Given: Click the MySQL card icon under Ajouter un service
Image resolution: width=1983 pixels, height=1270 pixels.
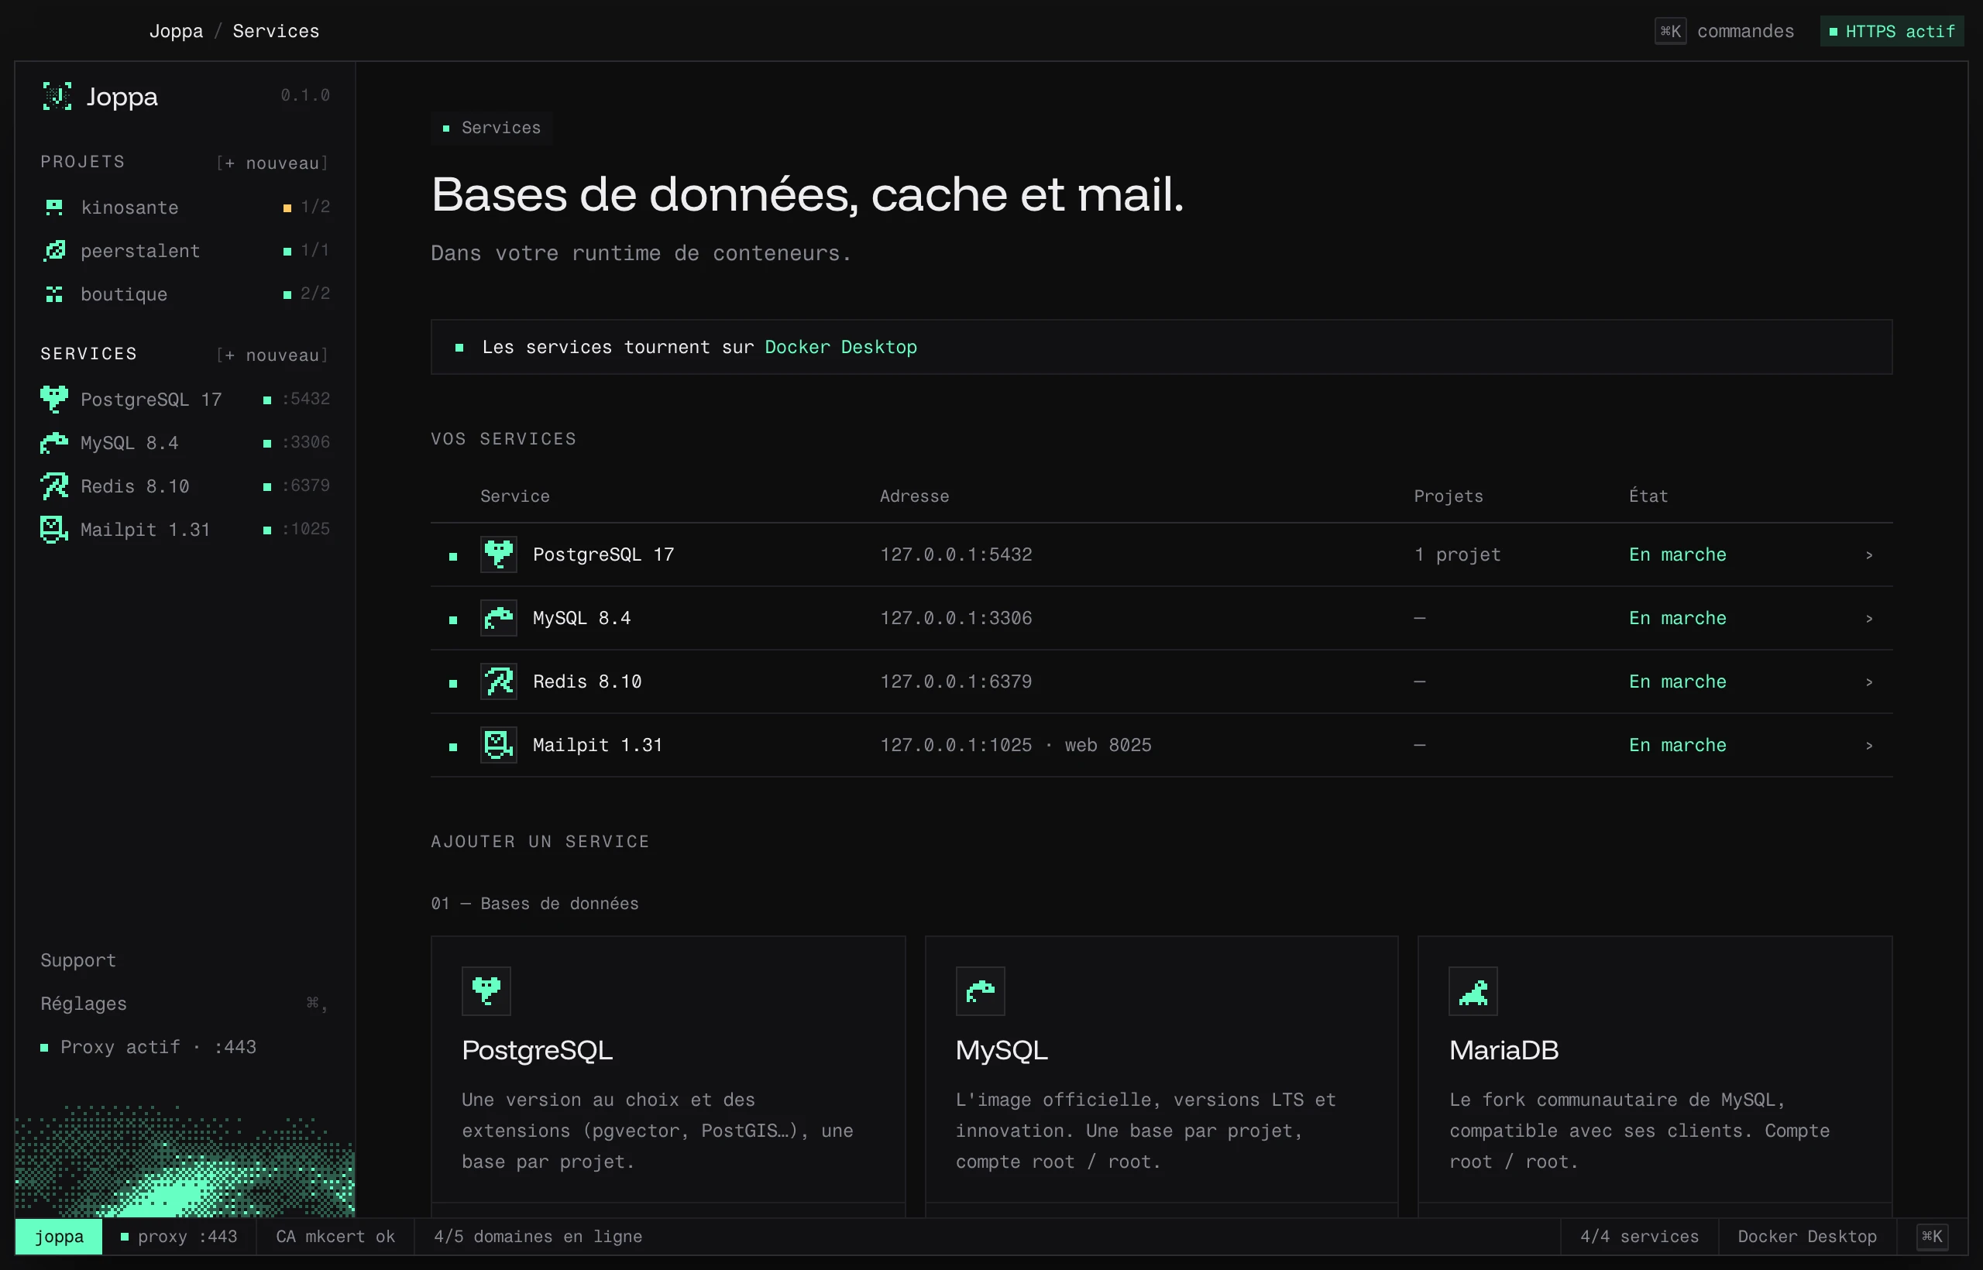Looking at the screenshot, I should (x=980, y=991).
